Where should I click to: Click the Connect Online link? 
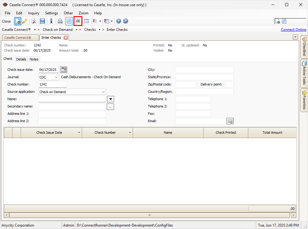coord(293,30)
